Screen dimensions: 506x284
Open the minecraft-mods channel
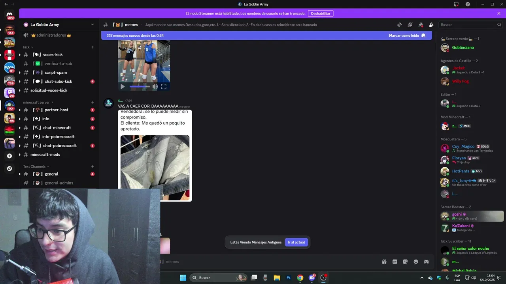[59, 155]
